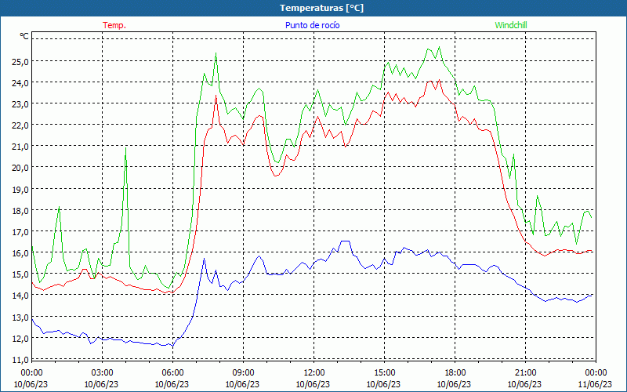Viewport: 627px width, 392px height.
Task: Click the 12,0 y-axis value
Action: pyautogui.click(x=20, y=338)
